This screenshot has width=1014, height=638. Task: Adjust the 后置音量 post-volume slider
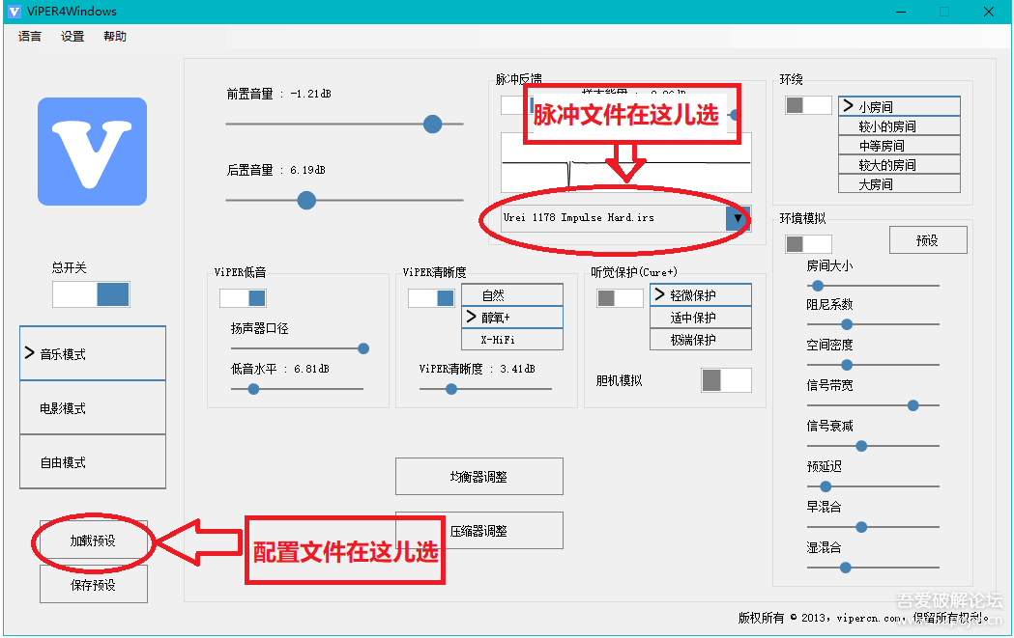[306, 200]
